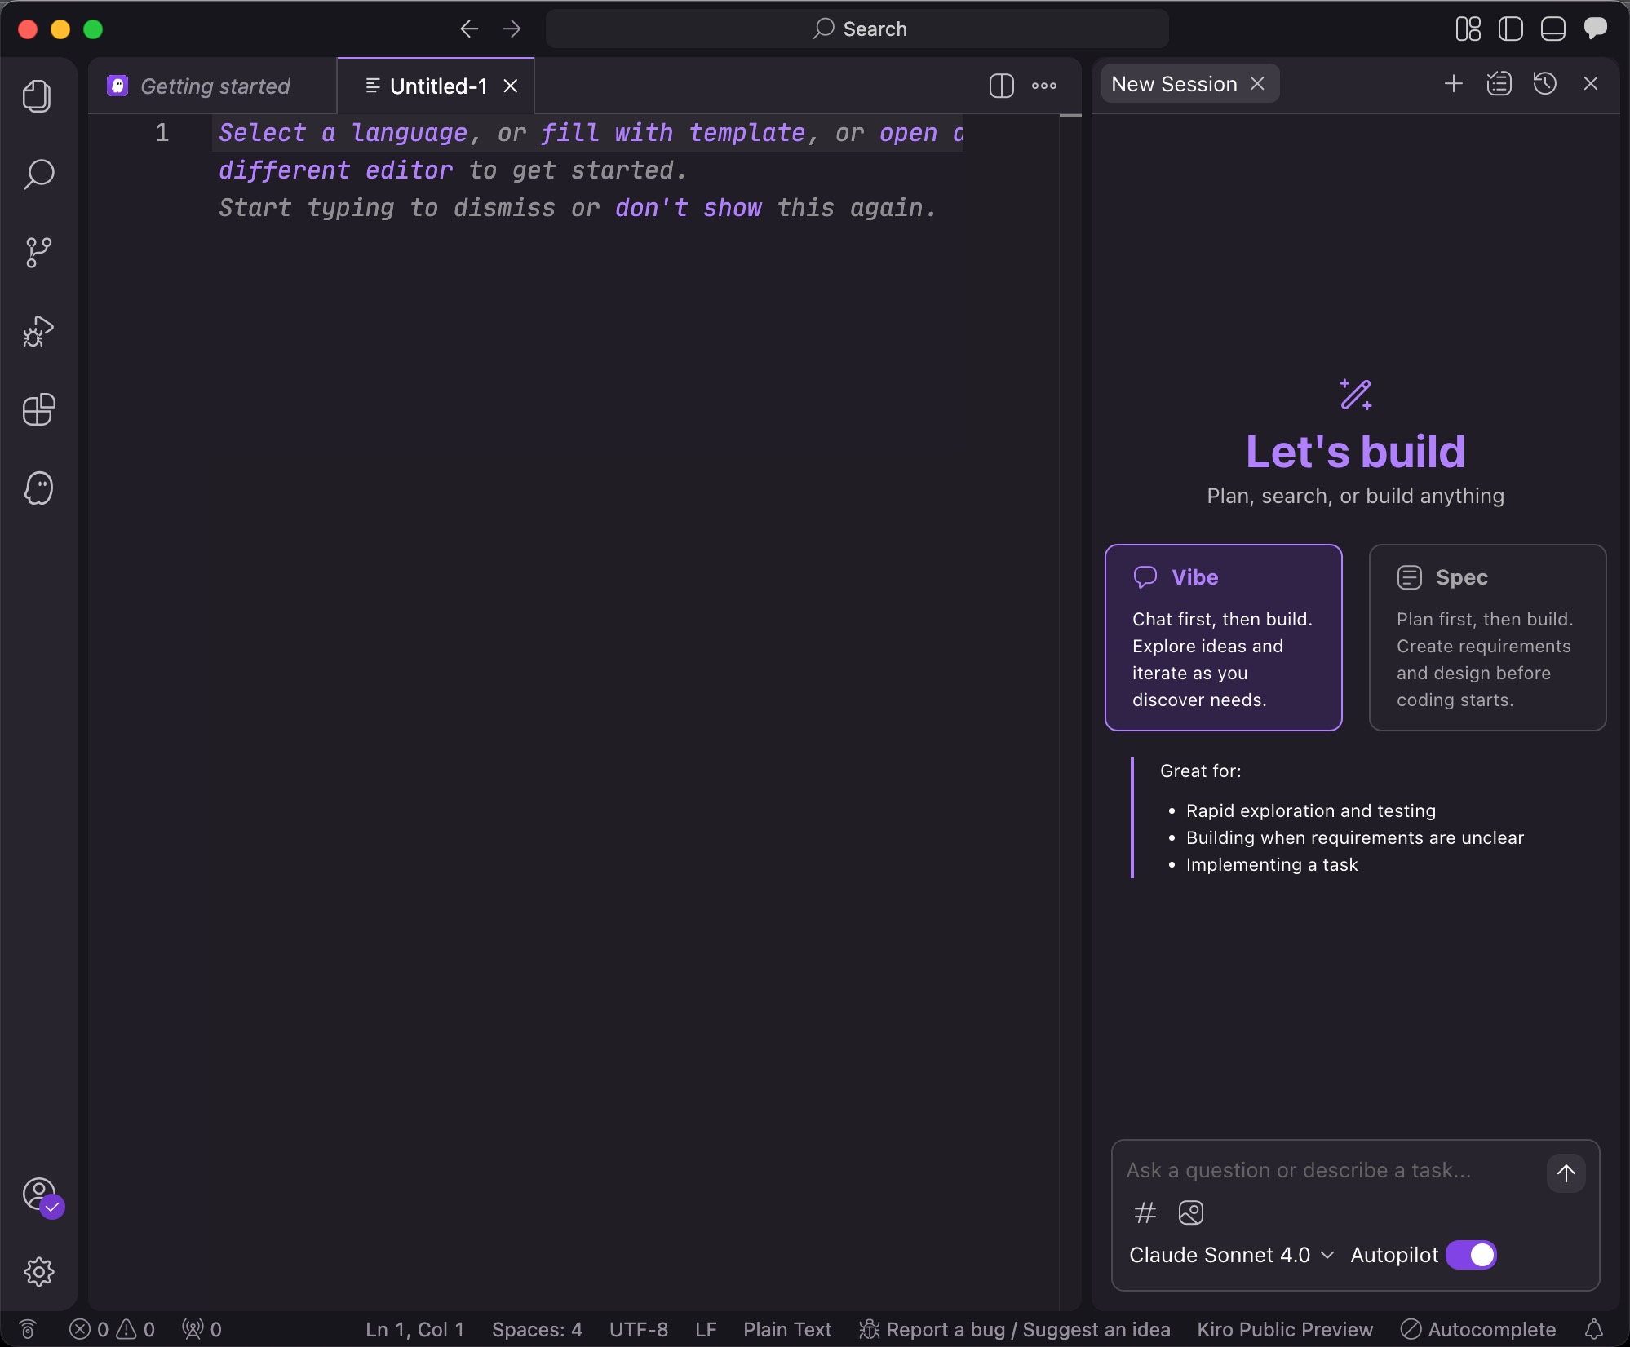Open the Extensions view
This screenshot has height=1347, width=1630.
click(x=38, y=409)
